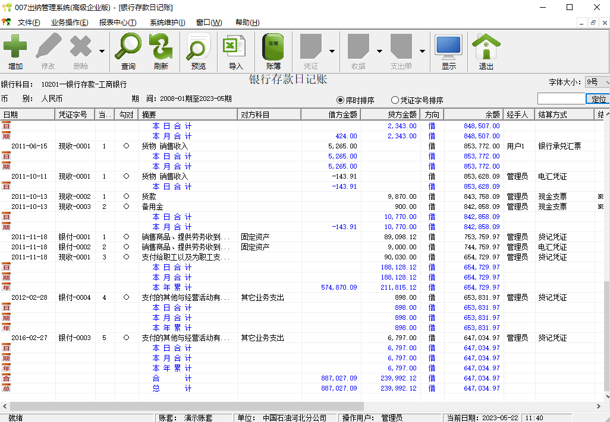Click the 经手人 column header
Viewport: 610px width, 422px height.
[x=520, y=115]
